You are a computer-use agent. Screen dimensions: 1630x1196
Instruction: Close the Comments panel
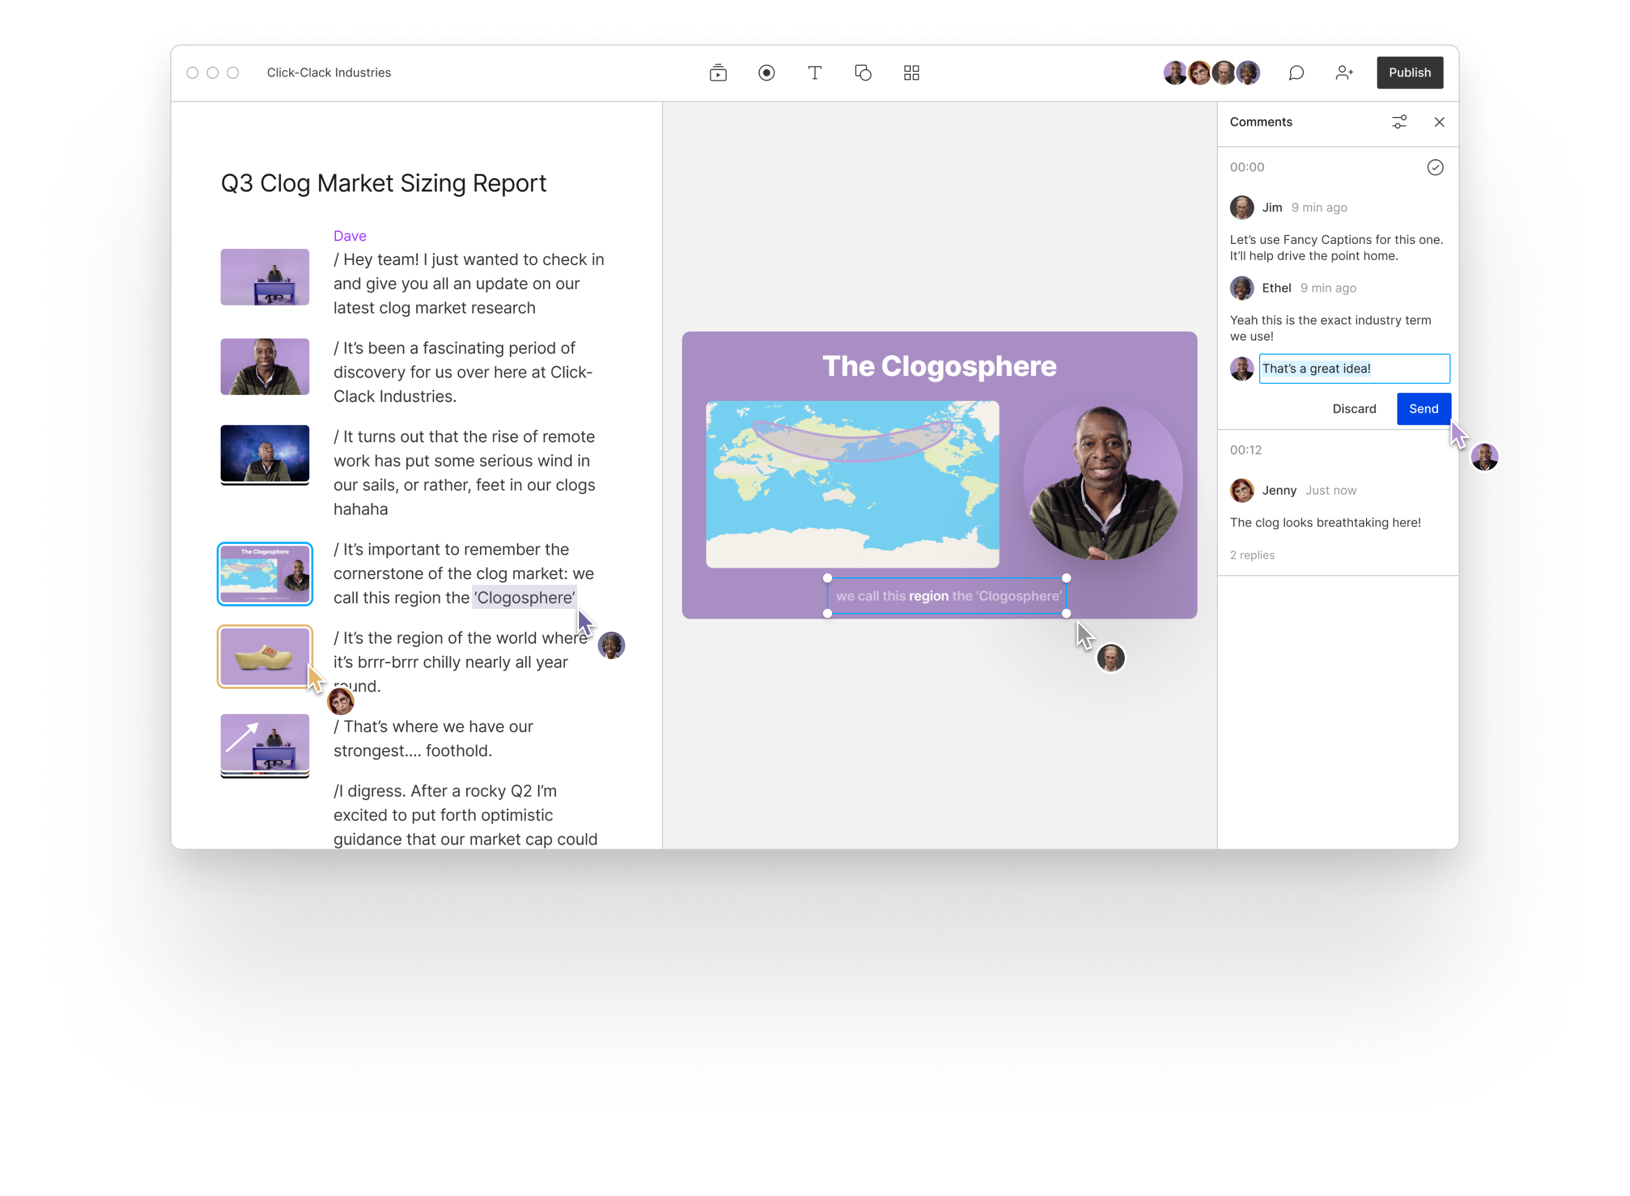point(1439,122)
